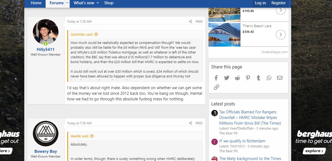This screenshot has width=332, height=161.
Task: Click share icon on post #685
Action: coord(191,123)
